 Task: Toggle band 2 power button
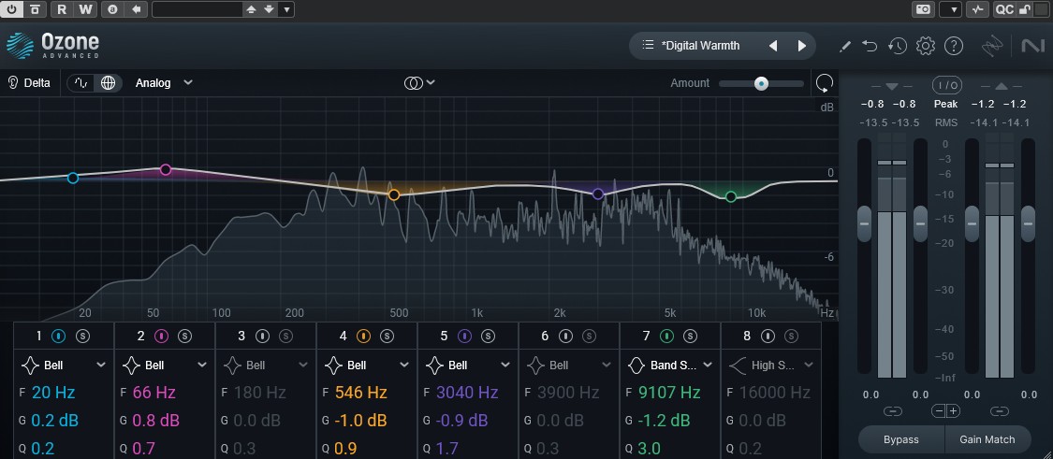pyautogui.click(x=161, y=336)
